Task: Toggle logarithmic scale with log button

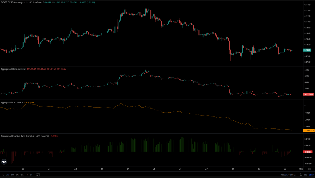Action: coord(305,175)
